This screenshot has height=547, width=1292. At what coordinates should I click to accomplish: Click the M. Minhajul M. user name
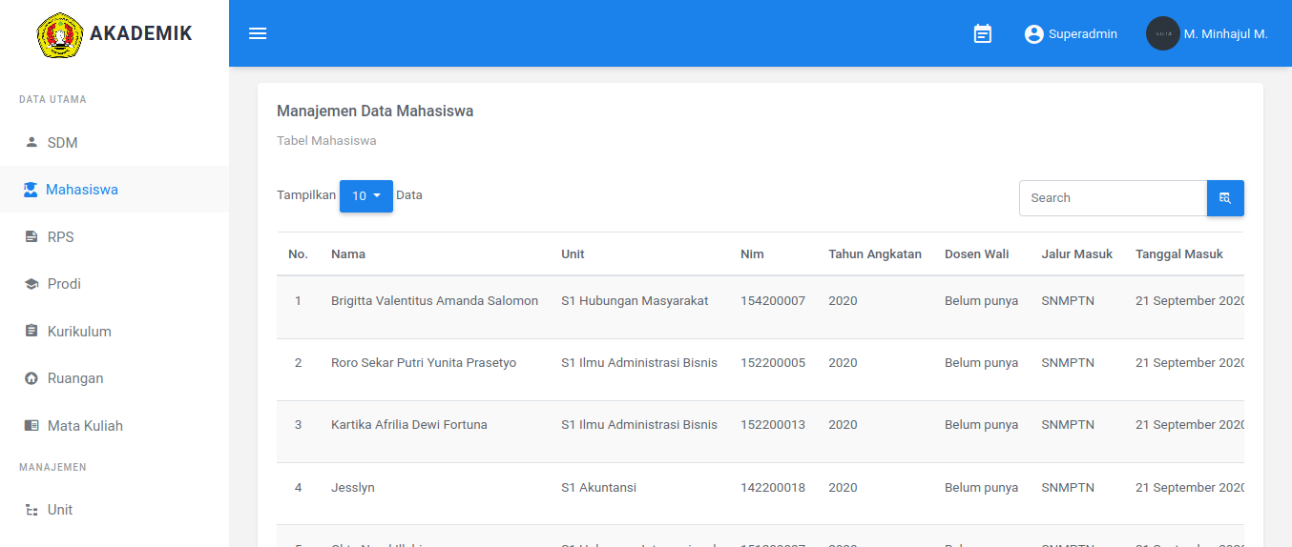pos(1226,33)
